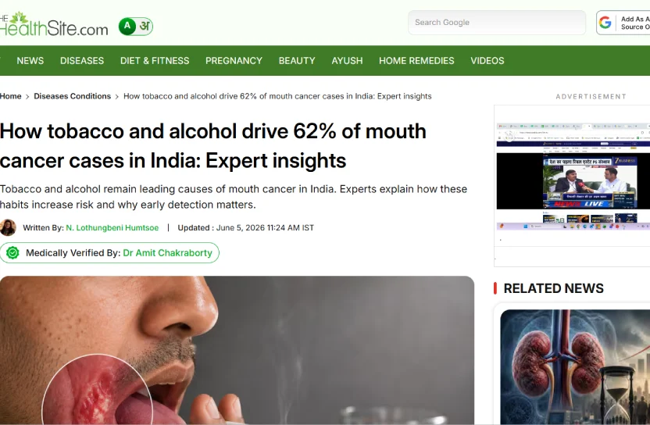Click the updated date June 5, 2026 text
The width and height of the screenshot is (650, 425).
[266, 227]
